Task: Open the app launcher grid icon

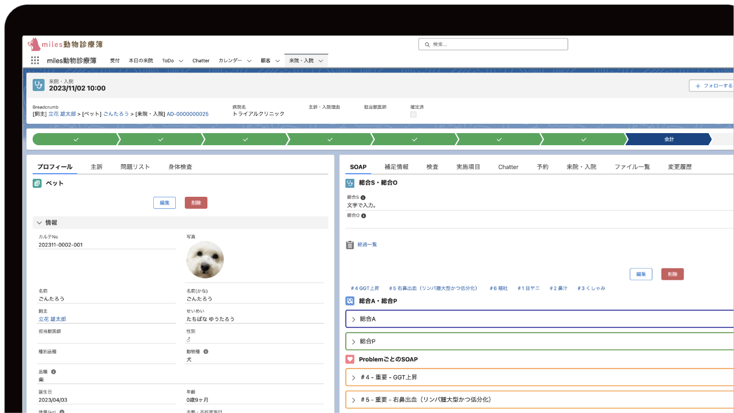Action: [35, 61]
